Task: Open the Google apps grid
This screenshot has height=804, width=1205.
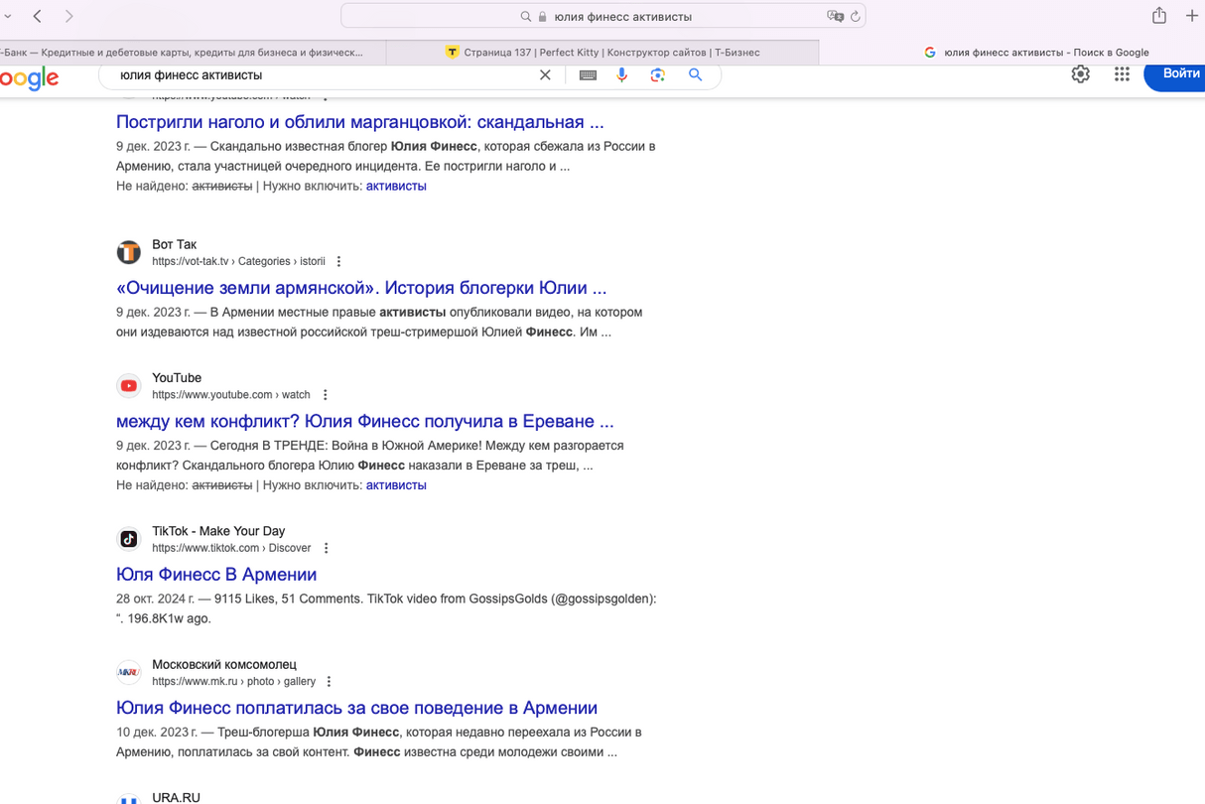Action: pyautogui.click(x=1122, y=74)
